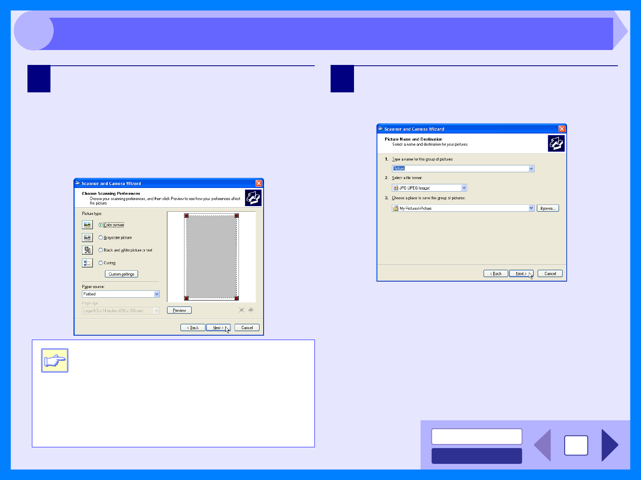
Task: Click the 'Paper source:' label
Action: [x=93, y=287]
